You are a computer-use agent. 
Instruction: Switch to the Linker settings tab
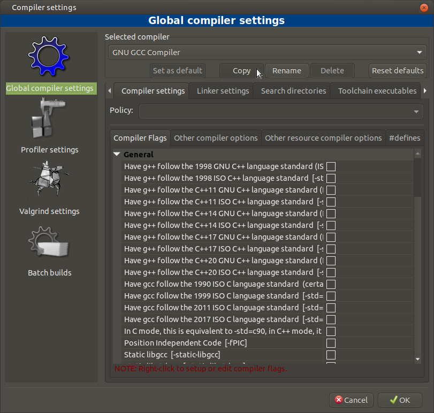tap(223, 91)
